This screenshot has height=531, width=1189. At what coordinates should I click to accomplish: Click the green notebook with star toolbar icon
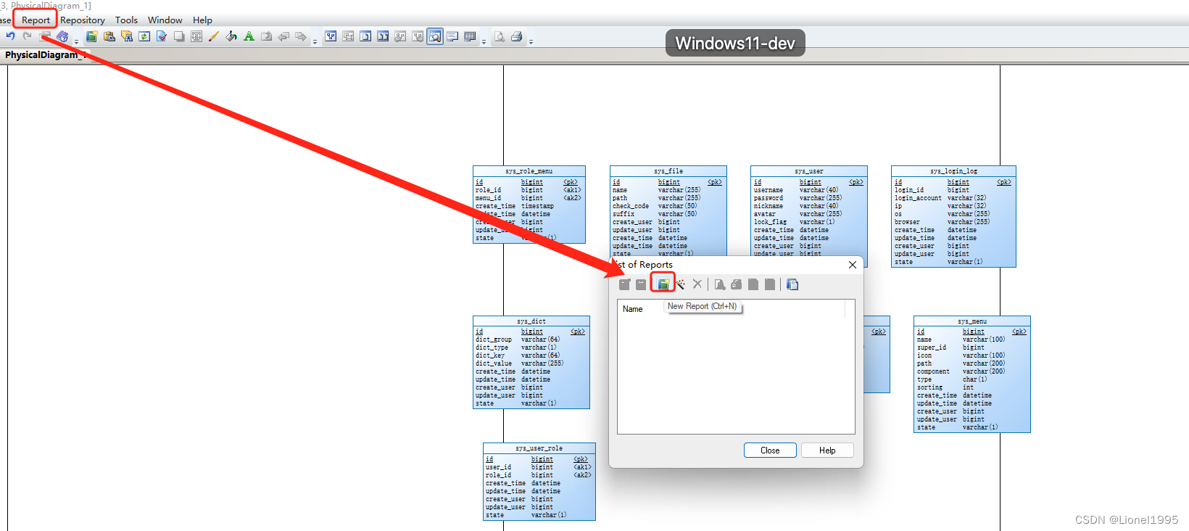pyautogui.click(x=92, y=36)
